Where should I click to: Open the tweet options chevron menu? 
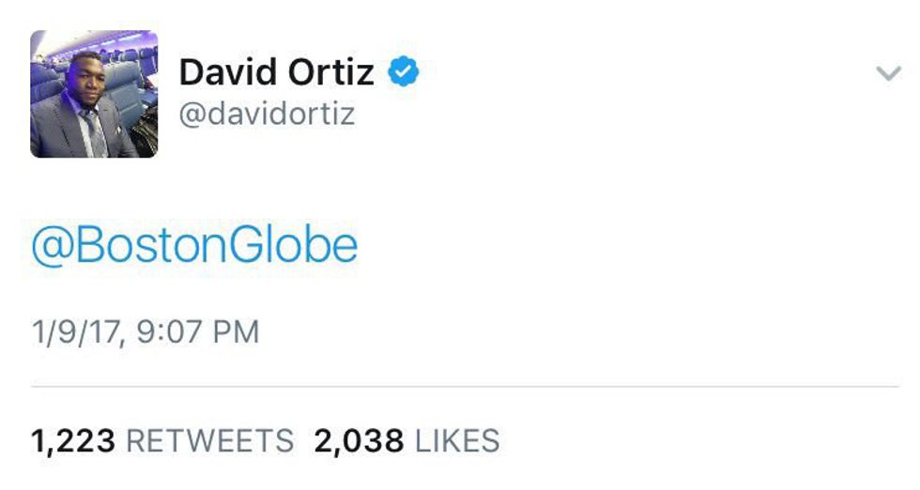click(888, 74)
